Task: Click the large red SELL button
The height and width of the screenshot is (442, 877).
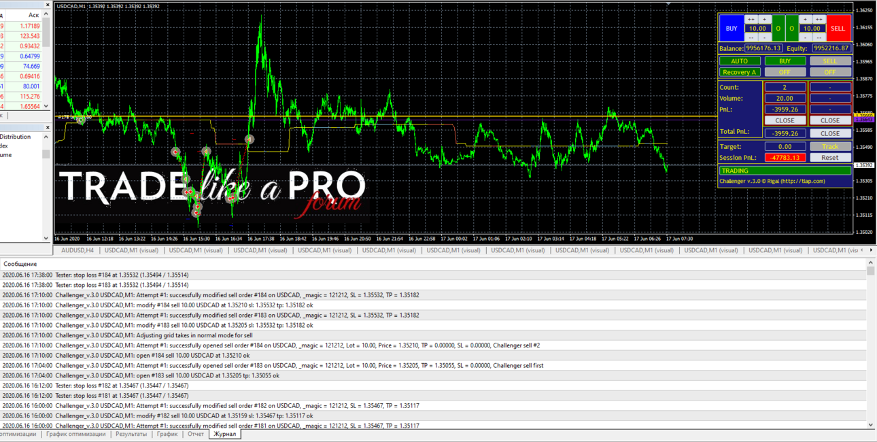Action: point(839,28)
